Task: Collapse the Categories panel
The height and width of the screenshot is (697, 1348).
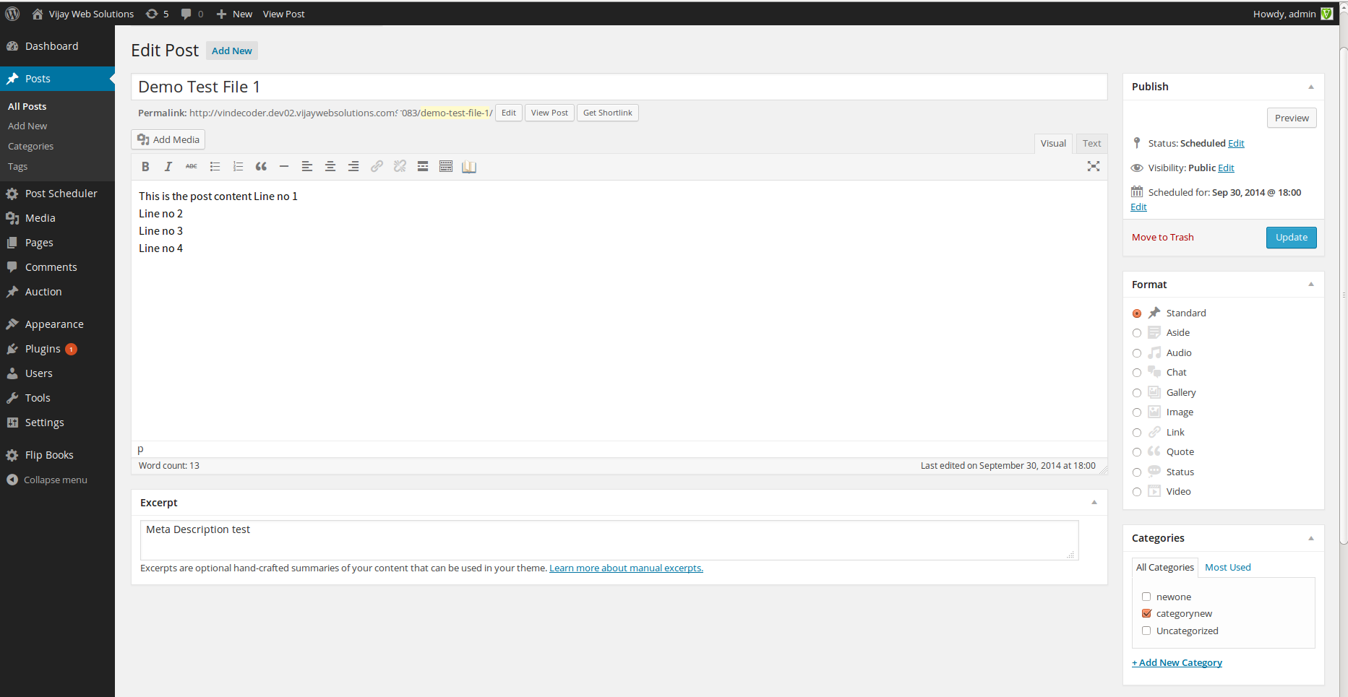Action: point(1311,538)
